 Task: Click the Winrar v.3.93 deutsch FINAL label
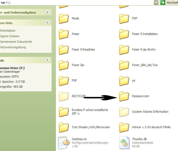(x=151, y=127)
